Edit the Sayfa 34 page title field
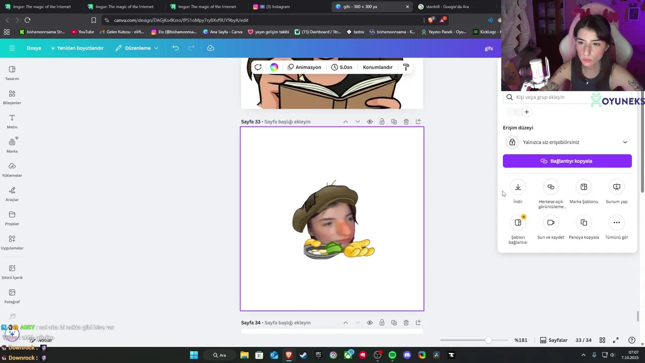 tap(287, 323)
